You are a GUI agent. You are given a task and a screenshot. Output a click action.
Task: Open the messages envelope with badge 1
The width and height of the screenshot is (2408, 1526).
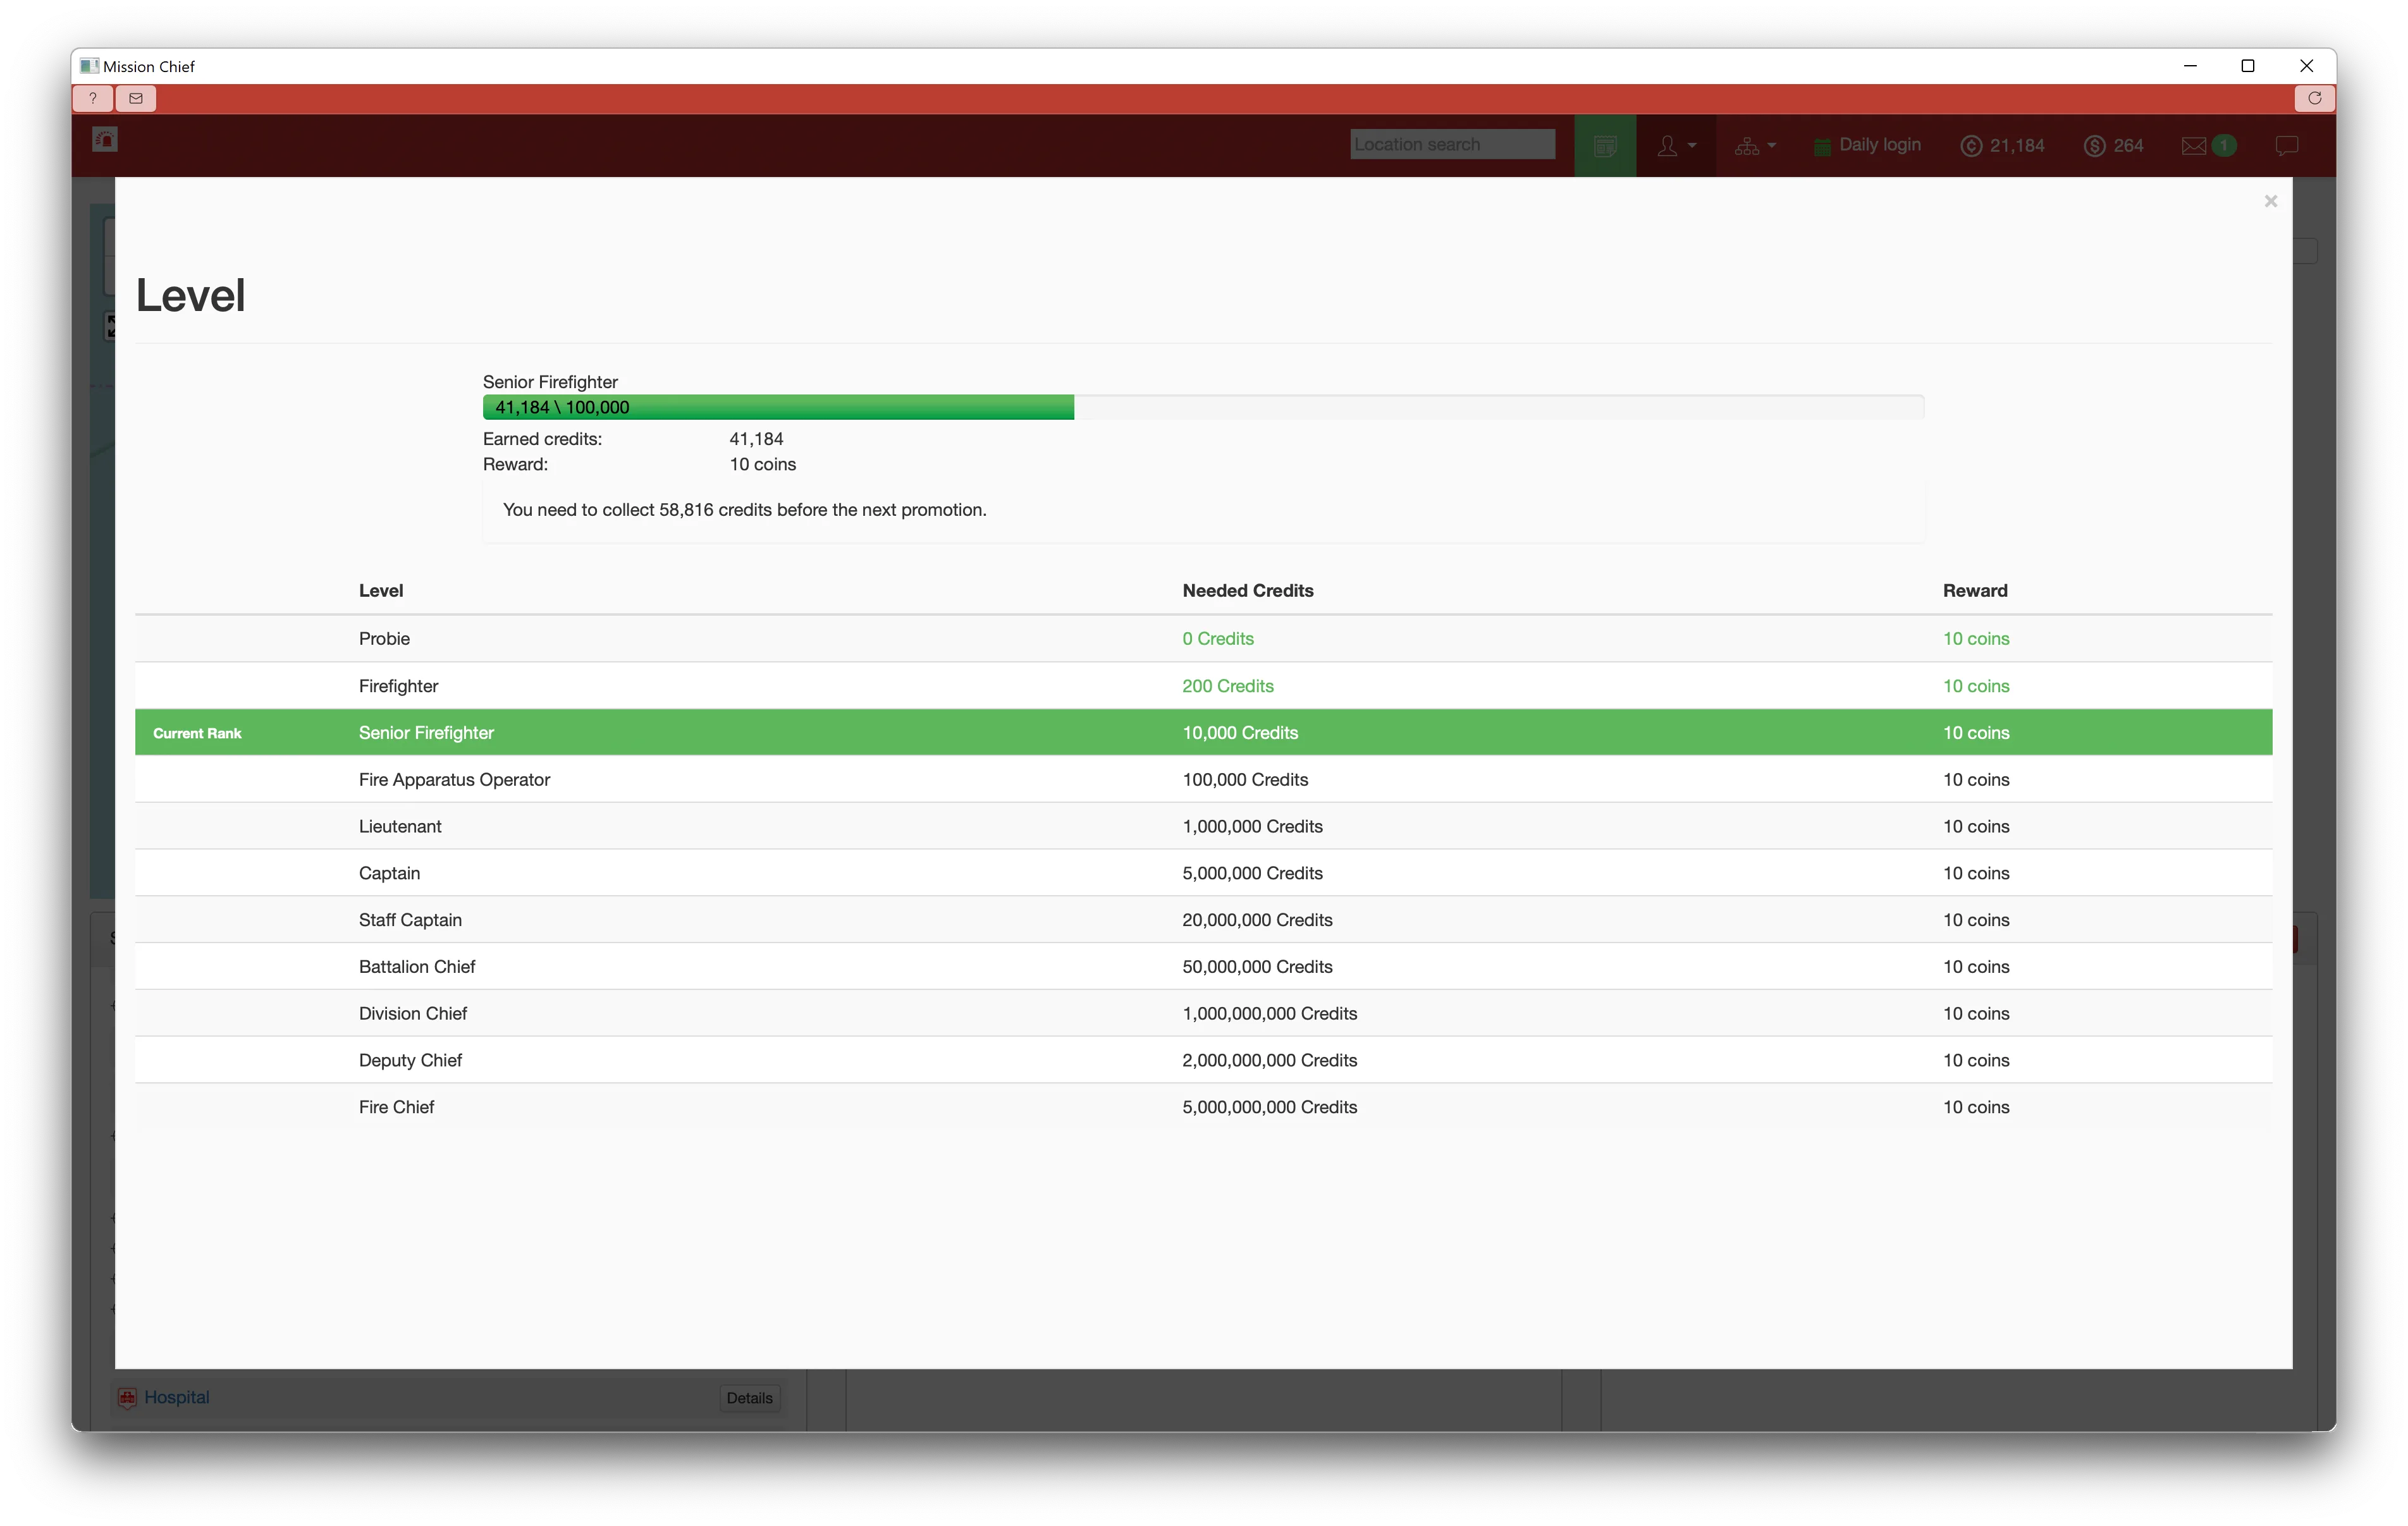[x=2208, y=146]
